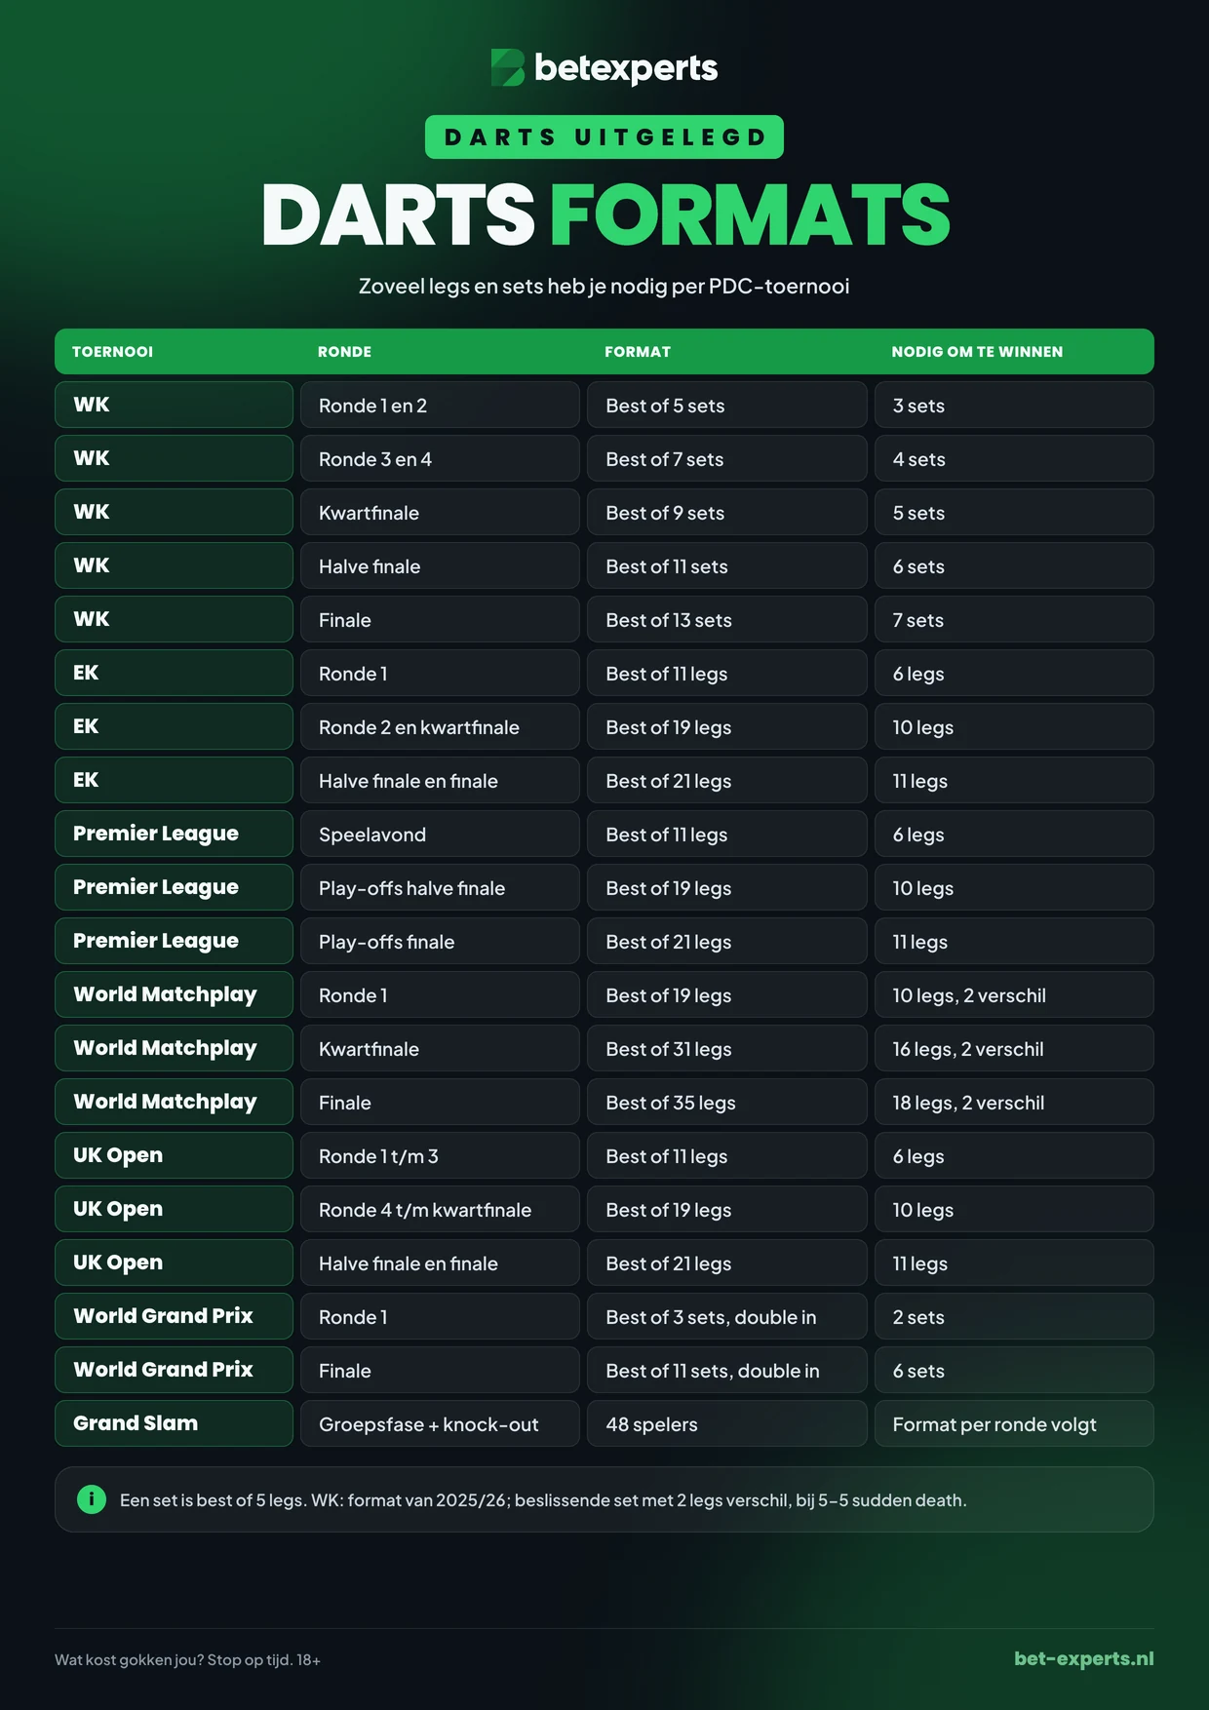Click the '48 spelers' cell
Viewport: 1209px width, 1710px height.
(726, 1423)
